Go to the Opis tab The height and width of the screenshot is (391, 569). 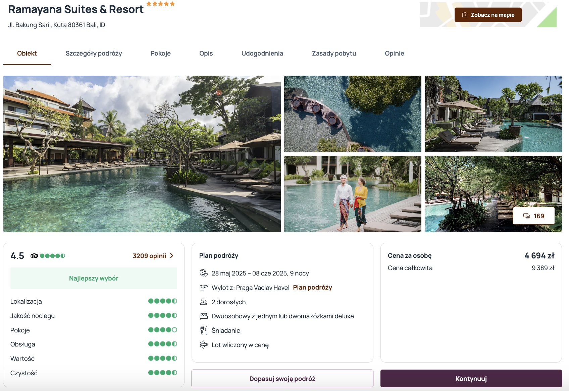click(x=206, y=54)
